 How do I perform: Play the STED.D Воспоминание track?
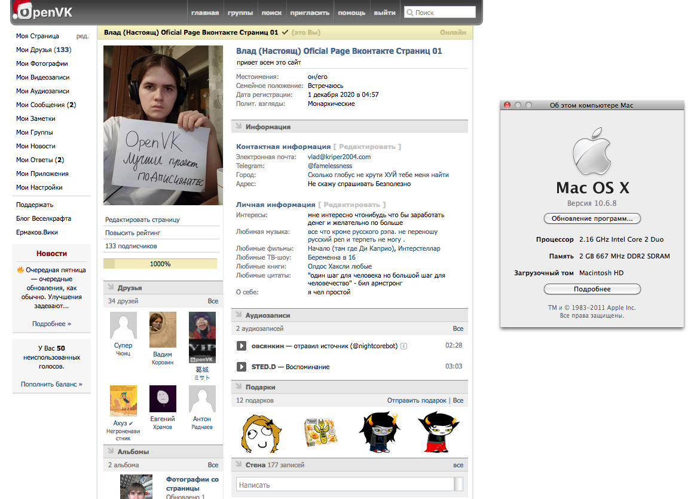pos(242,367)
